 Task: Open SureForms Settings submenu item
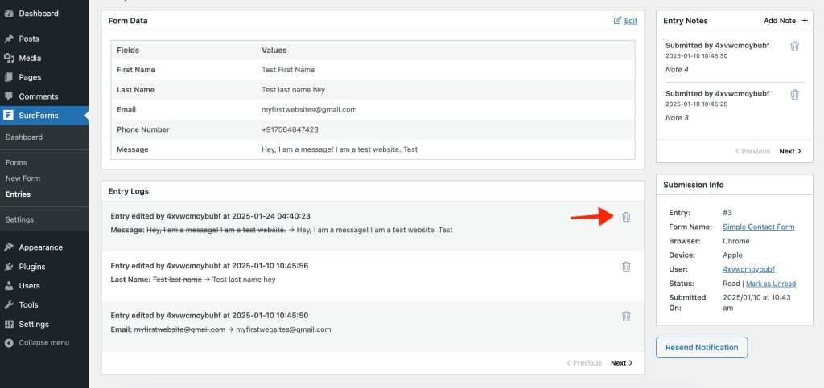(19, 219)
